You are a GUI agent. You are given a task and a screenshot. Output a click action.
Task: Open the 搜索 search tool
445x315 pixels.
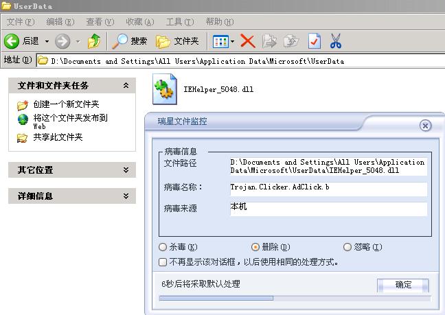[130, 41]
